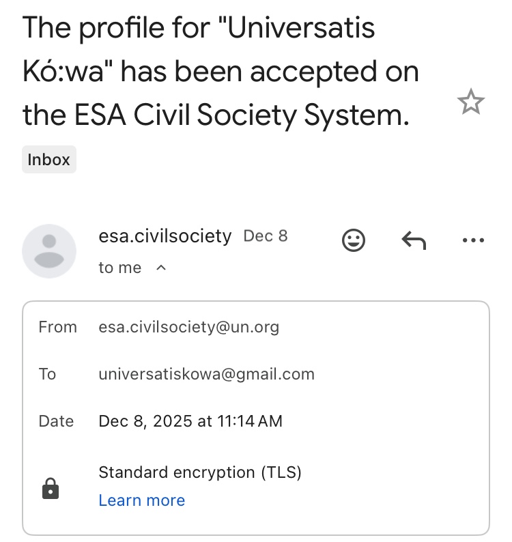Click the "Dec 8" header date
The image size is (512, 542).
coord(266,236)
